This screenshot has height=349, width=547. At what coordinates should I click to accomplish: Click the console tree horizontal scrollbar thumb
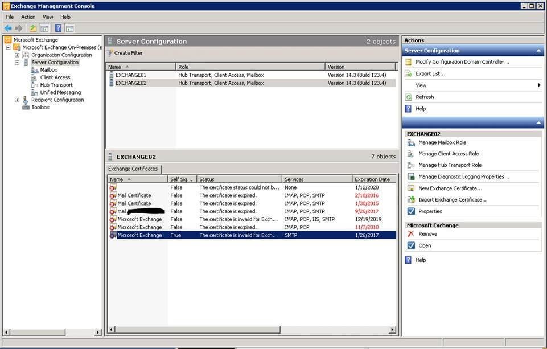[38, 332]
